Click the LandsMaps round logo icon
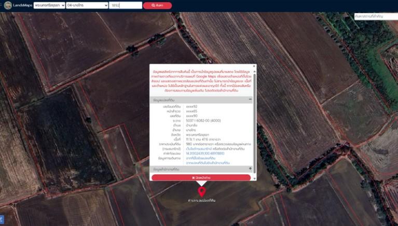 (8, 5)
